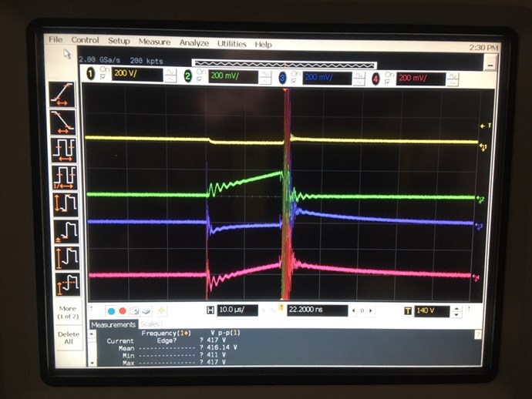Click the channel 2 green ground marker
The width and height of the screenshot is (532, 399).
480,199
